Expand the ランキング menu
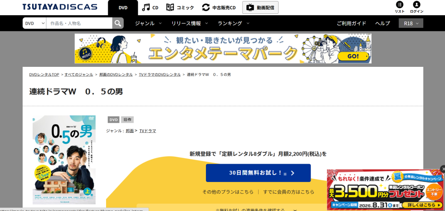Screen dimensions: 445x211 233,23
